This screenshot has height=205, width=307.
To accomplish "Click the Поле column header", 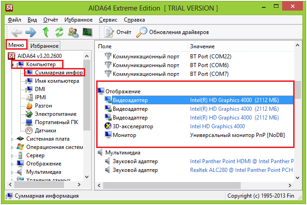I will pos(141,46).
